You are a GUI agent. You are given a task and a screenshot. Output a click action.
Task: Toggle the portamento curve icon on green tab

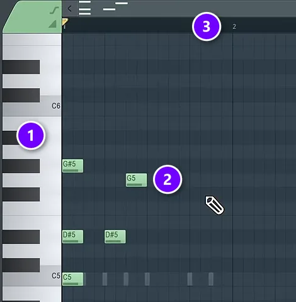click(54, 10)
